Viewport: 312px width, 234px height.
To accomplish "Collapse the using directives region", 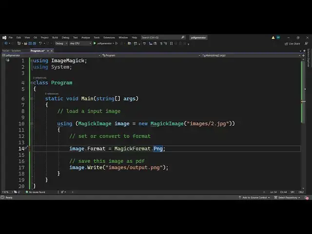I will (32, 60).
